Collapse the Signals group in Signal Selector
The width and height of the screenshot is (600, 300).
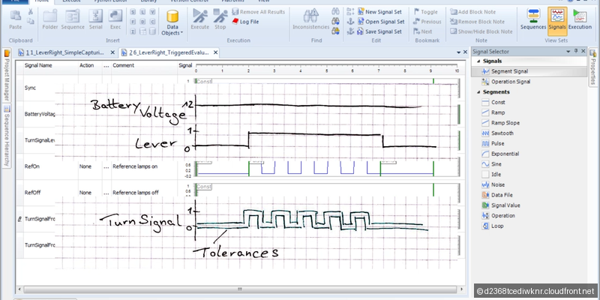478,61
